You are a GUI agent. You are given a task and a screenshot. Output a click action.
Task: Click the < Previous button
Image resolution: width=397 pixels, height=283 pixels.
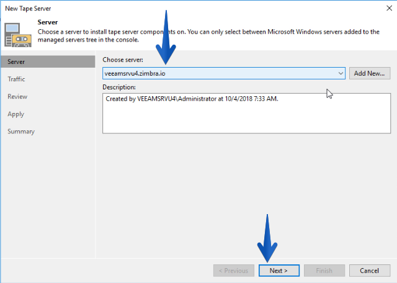[x=234, y=271]
